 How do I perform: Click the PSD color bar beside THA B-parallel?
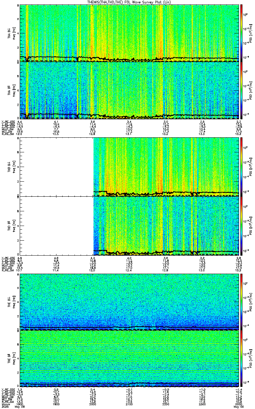coord(242,90)
